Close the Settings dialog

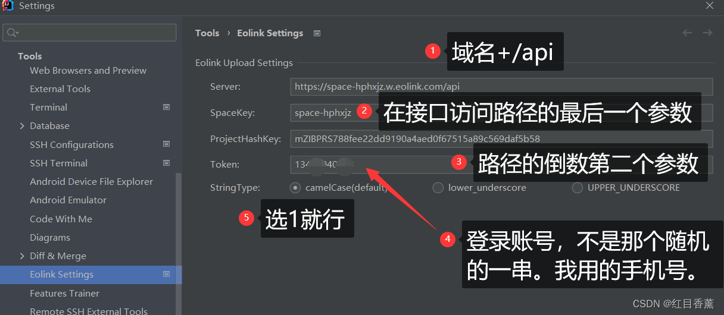coord(710,5)
